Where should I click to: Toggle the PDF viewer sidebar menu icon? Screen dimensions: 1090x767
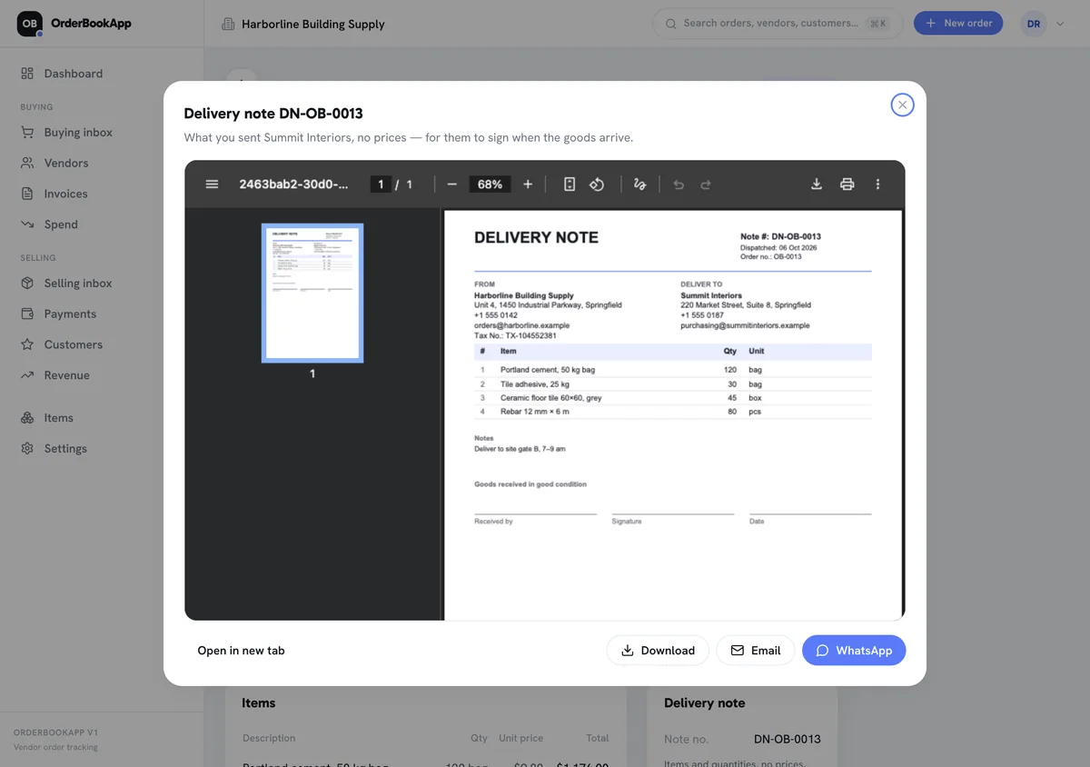click(x=212, y=184)
